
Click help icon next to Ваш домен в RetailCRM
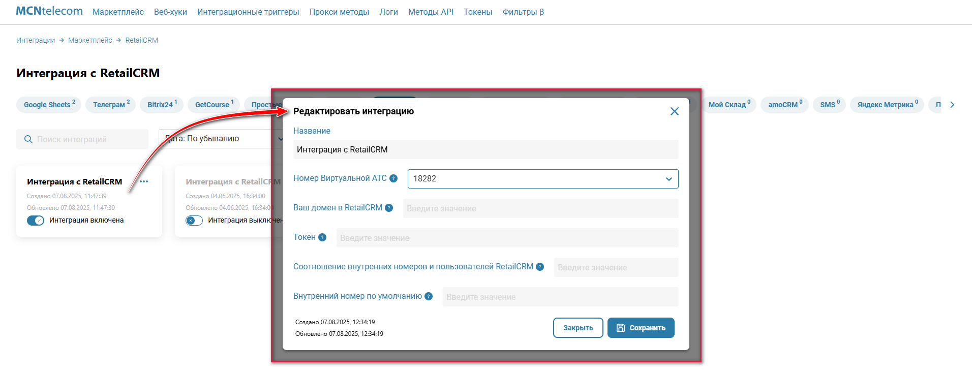pos(389,208)
